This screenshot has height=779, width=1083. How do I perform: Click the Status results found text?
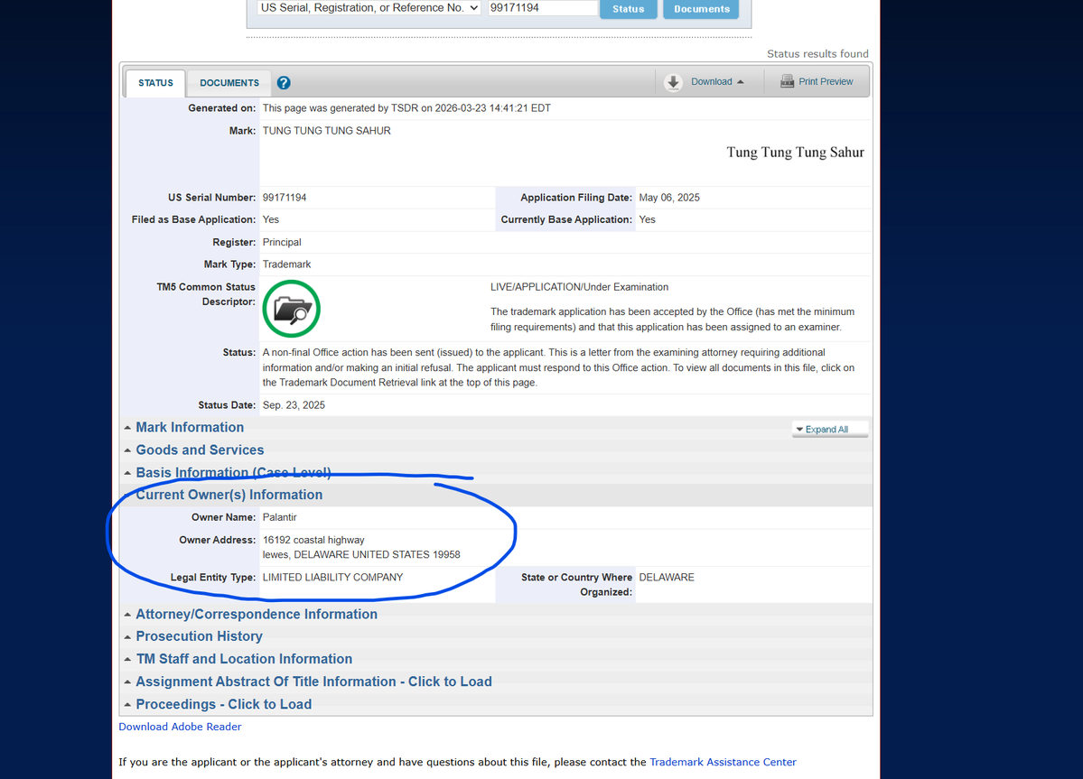817,54
